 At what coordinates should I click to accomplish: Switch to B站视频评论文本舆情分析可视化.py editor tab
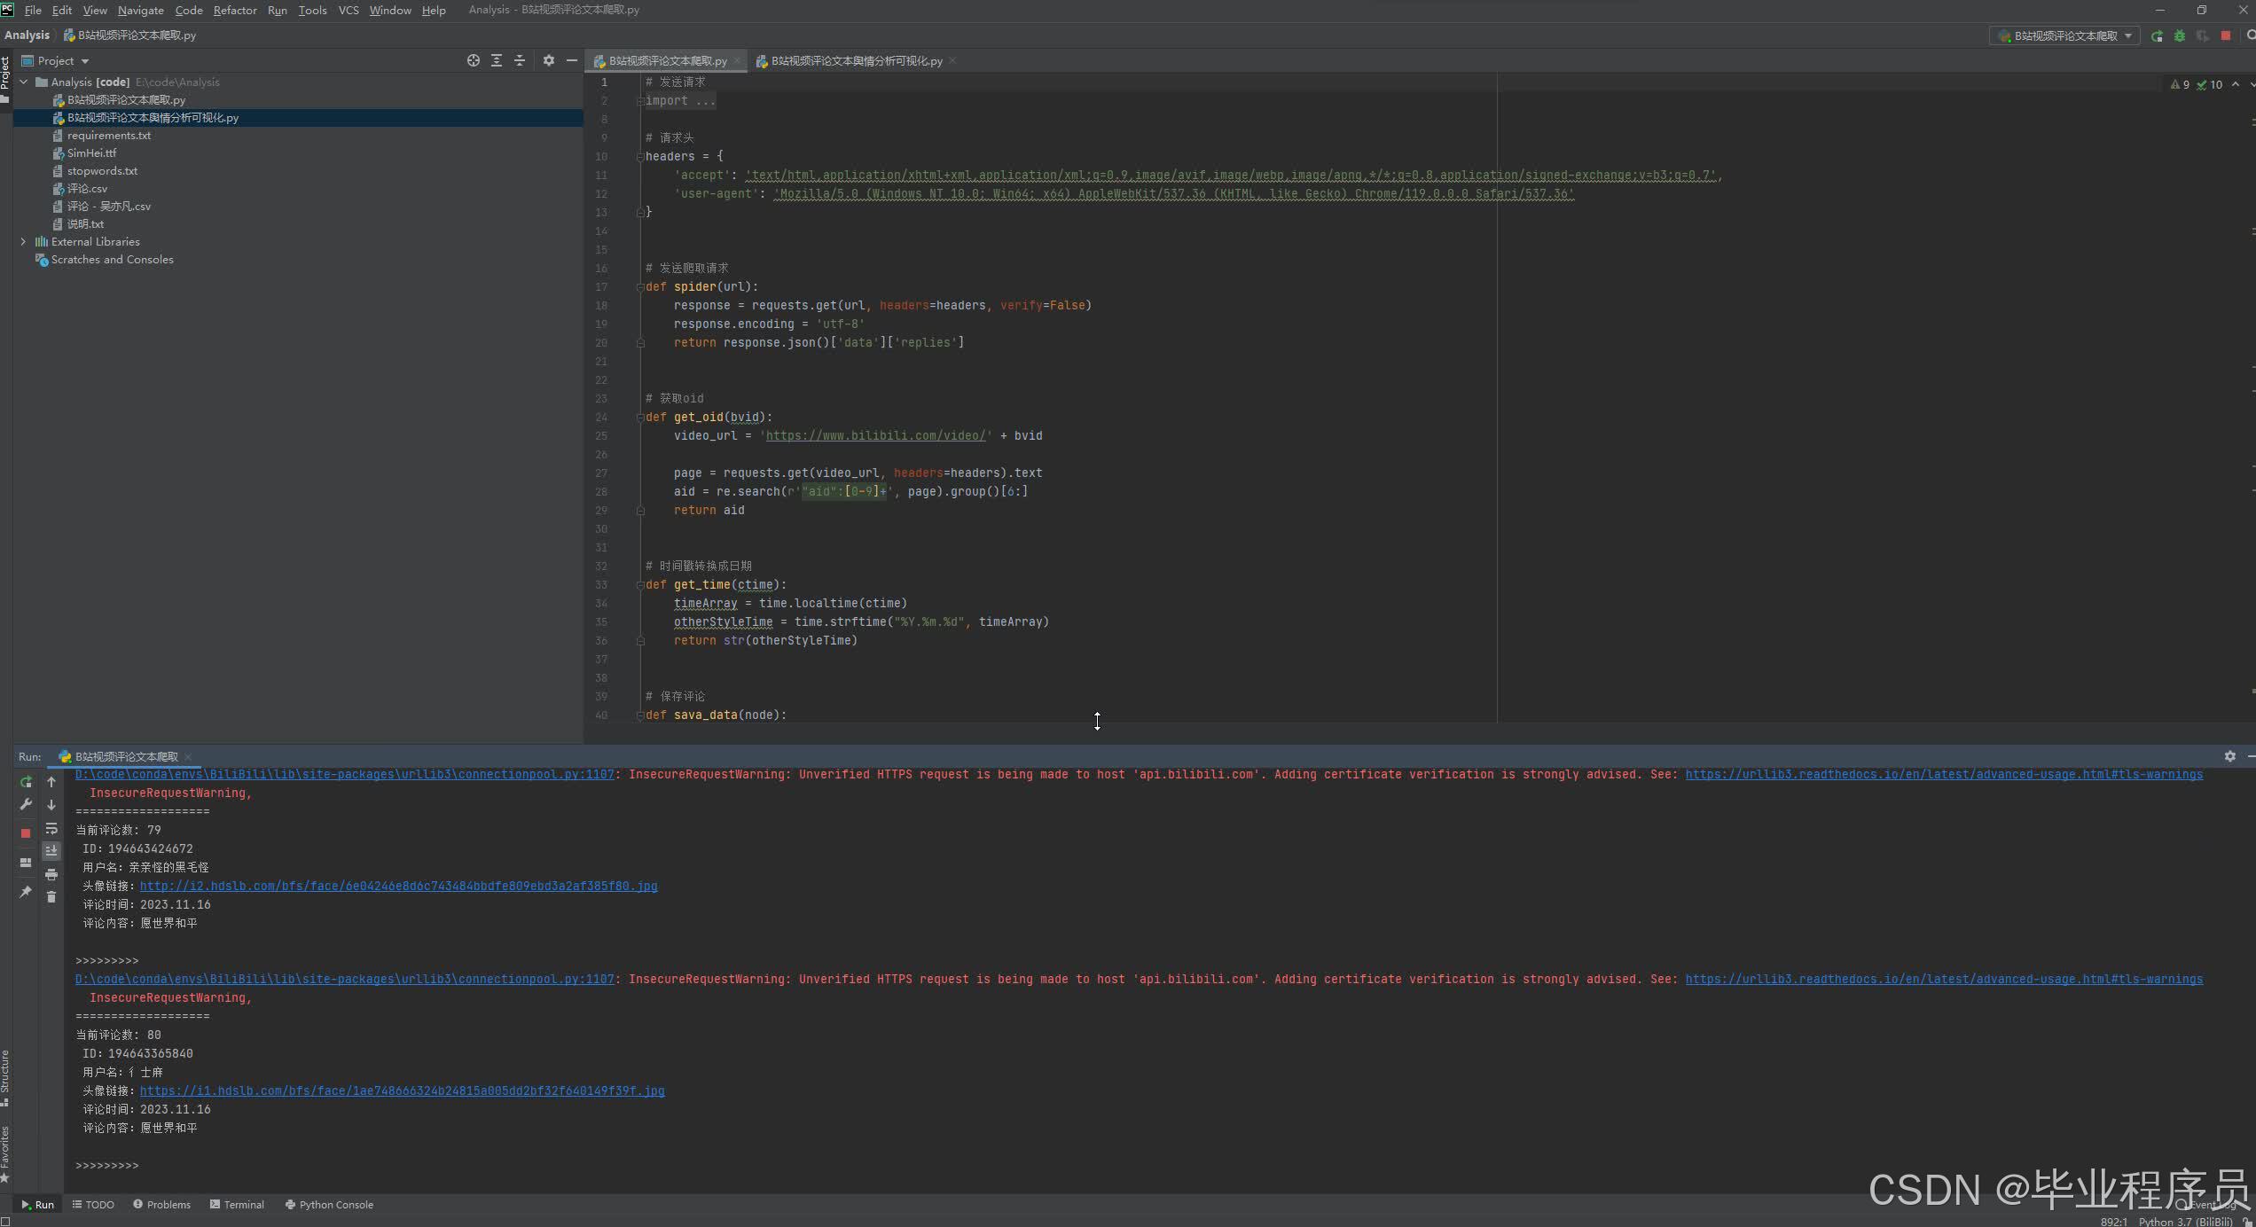click(855, 61)
